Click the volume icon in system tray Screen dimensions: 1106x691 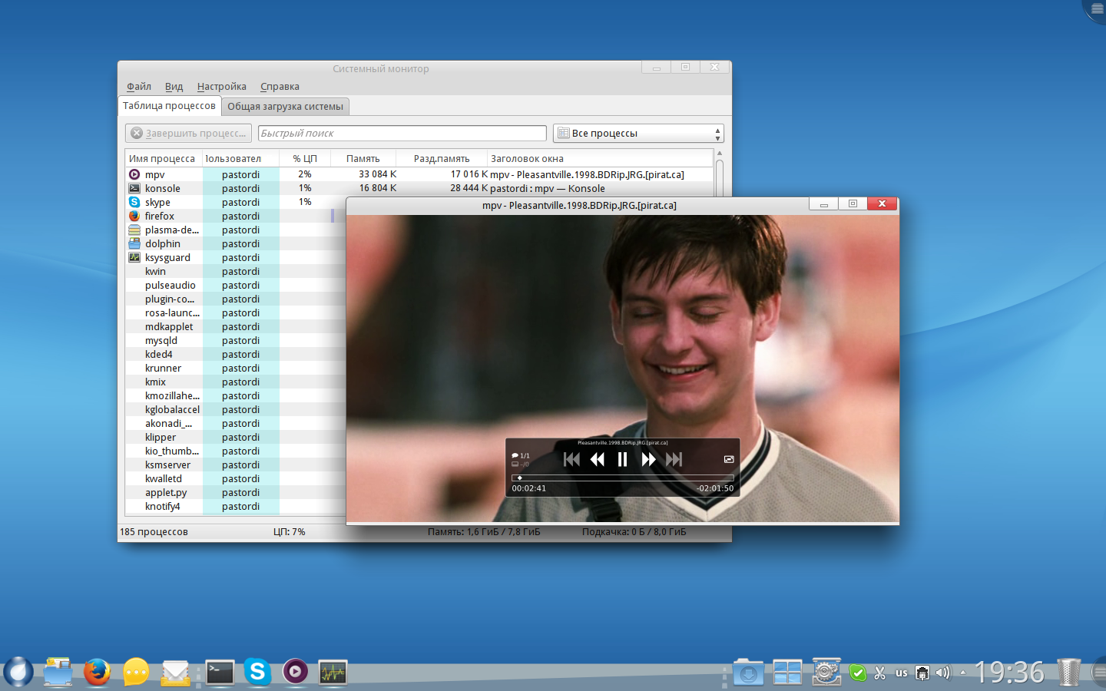click(942, 673)
